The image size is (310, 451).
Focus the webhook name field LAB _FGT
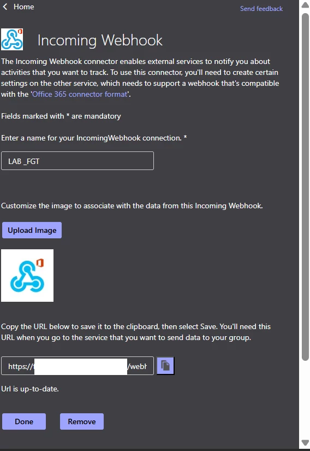coord(77,161)
